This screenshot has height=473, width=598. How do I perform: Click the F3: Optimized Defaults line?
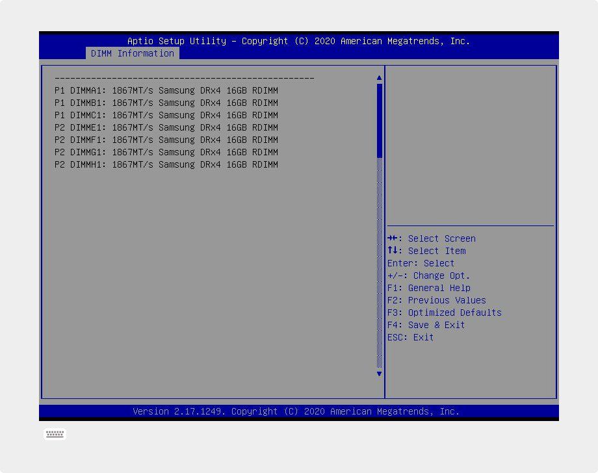(x=445, y=313)
